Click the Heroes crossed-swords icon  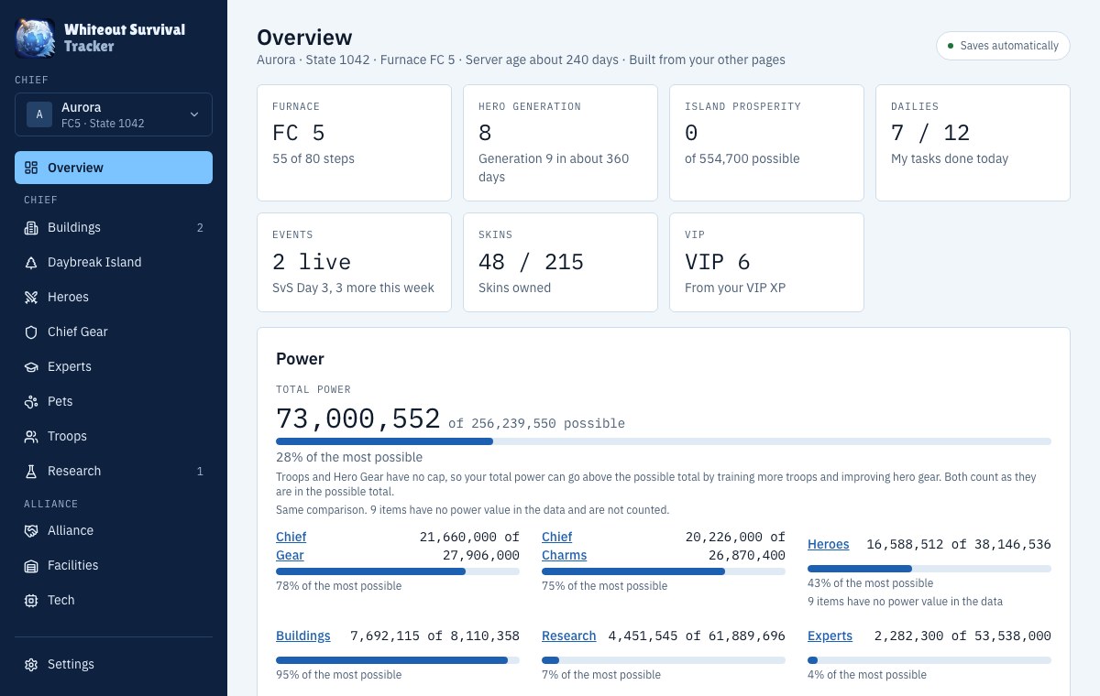pyautogui.click(x=31, y=297)
